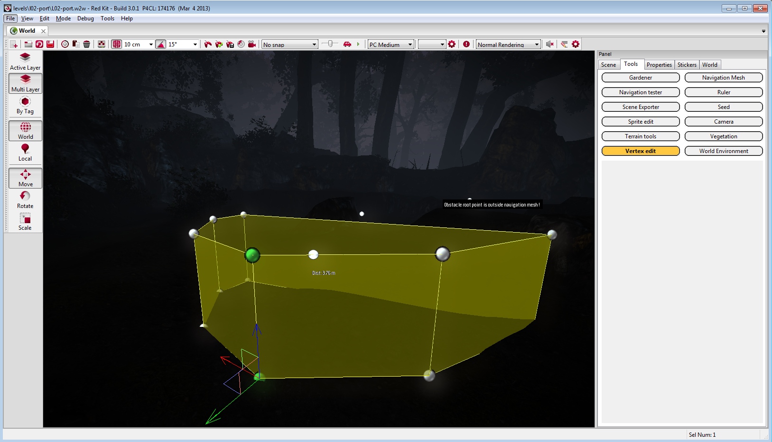Image resolution: width=772 pixels, height=442 pixels.
Task: Open the Navigation tester tool
Action: pyautogui.click(x=641, y=92)
